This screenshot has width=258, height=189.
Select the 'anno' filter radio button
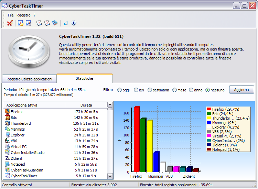pos(191,90)
